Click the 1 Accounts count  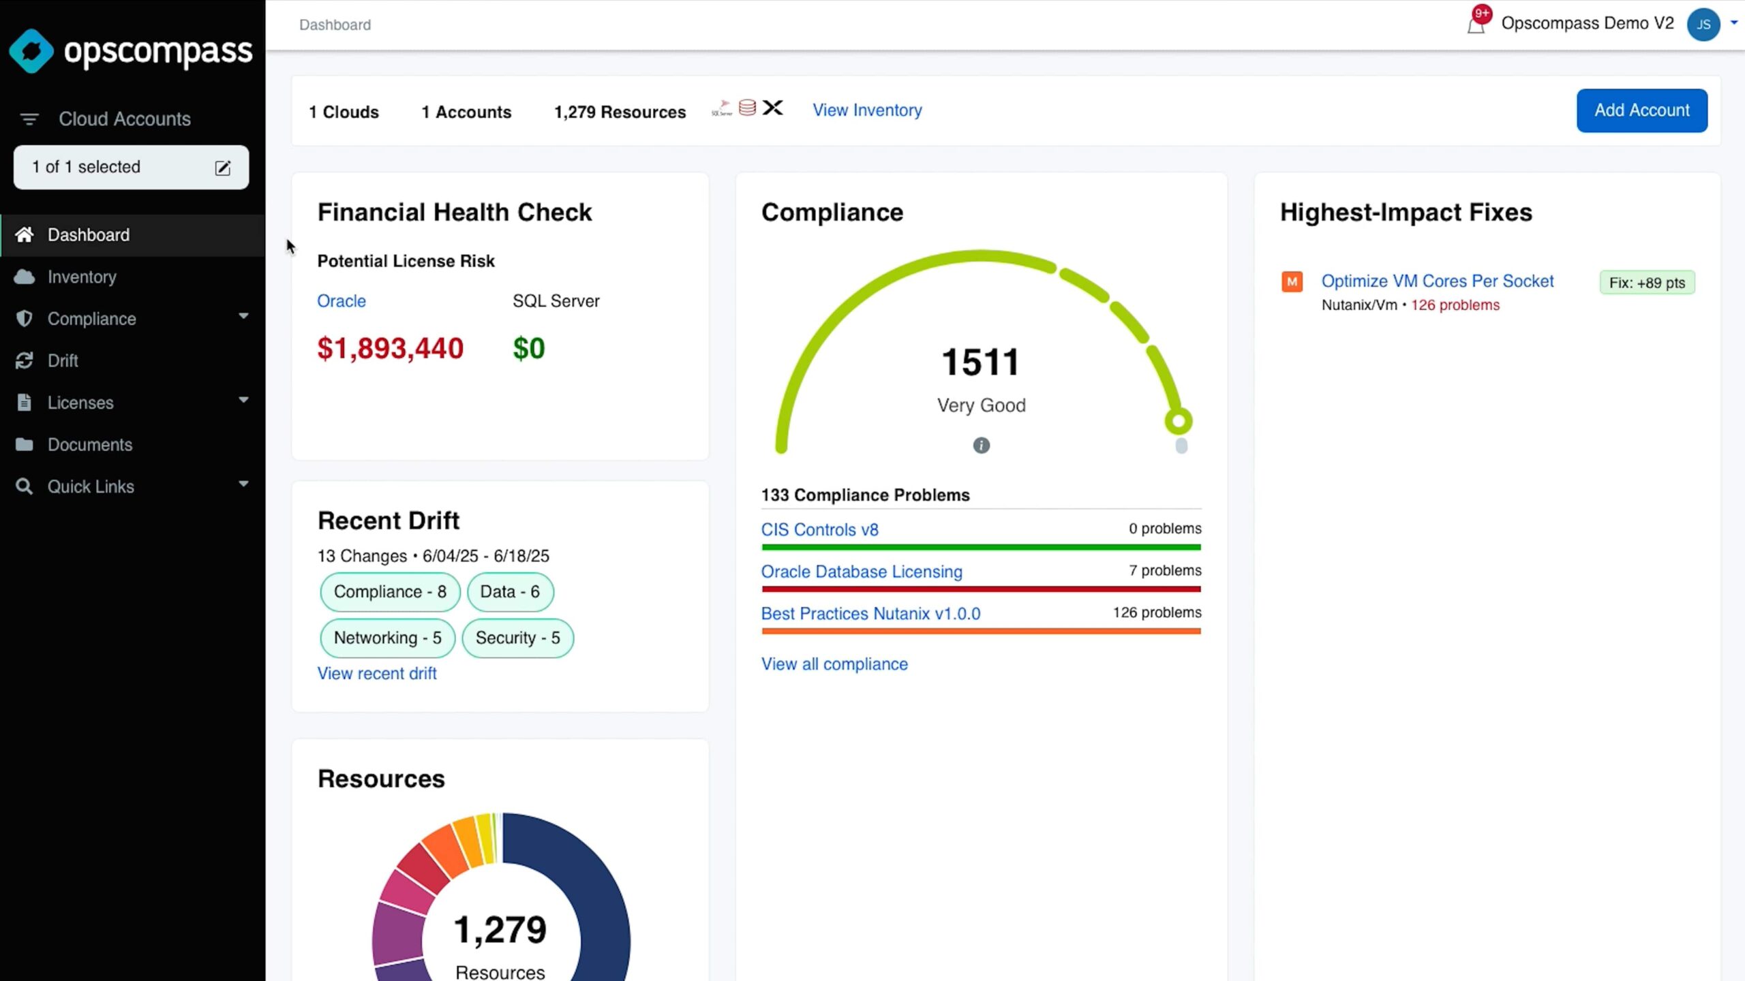click(466, 112)
